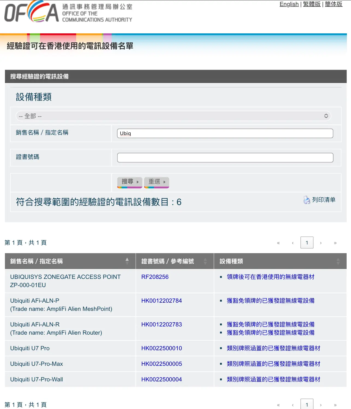The width and height of the screenshot is (351, 409).
Task: Click the 列印清单 text link
Action: click(x=324, y=200)
